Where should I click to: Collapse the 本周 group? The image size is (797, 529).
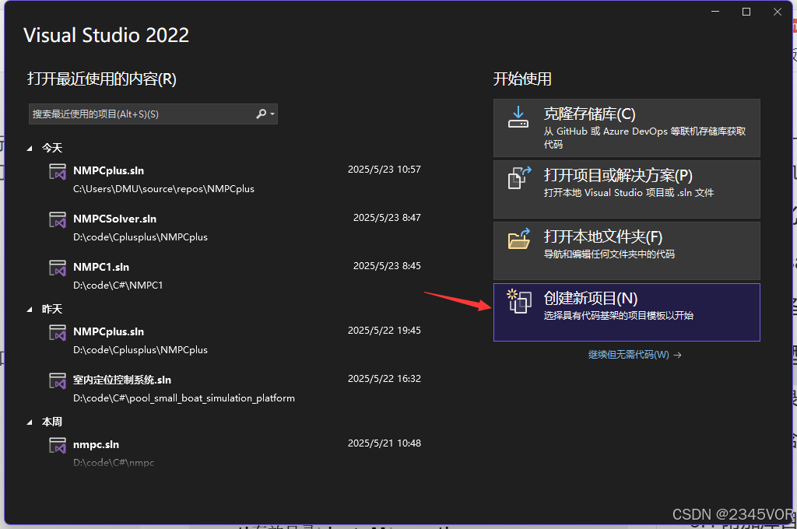pyautogui.click(x=30, y=422)
